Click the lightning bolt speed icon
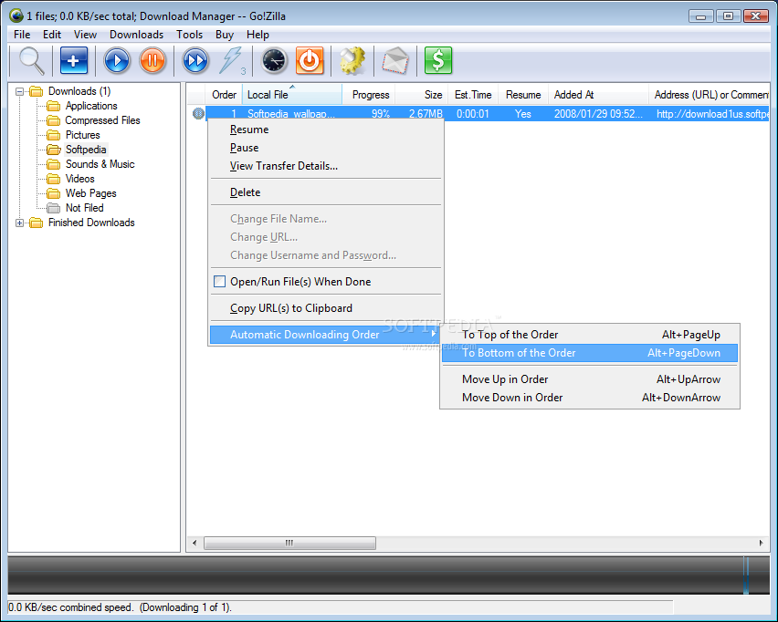 point(232,60)
